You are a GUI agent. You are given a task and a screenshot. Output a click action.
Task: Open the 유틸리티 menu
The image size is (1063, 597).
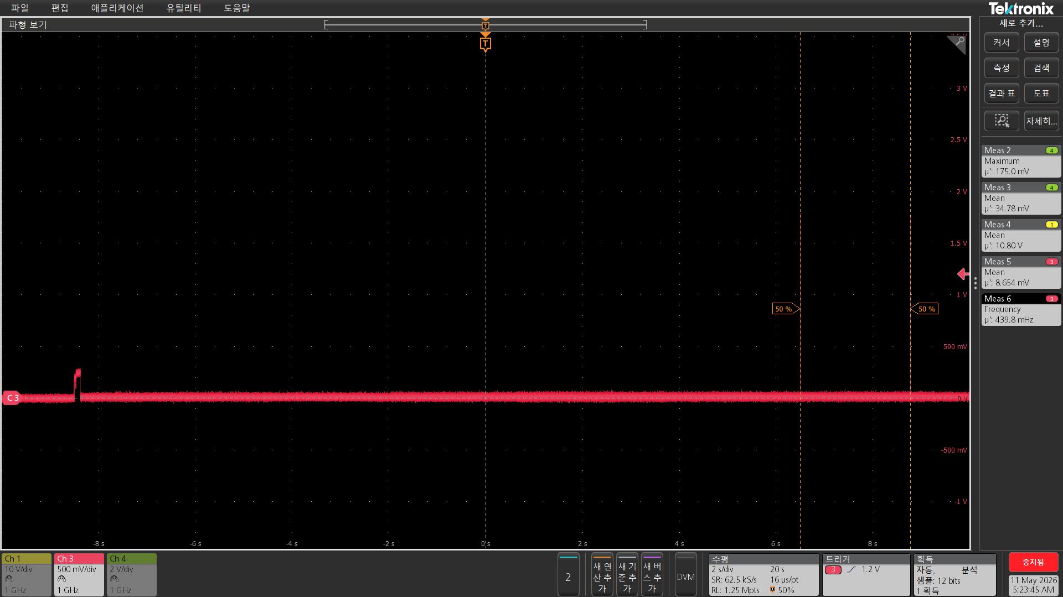(184, 8)
